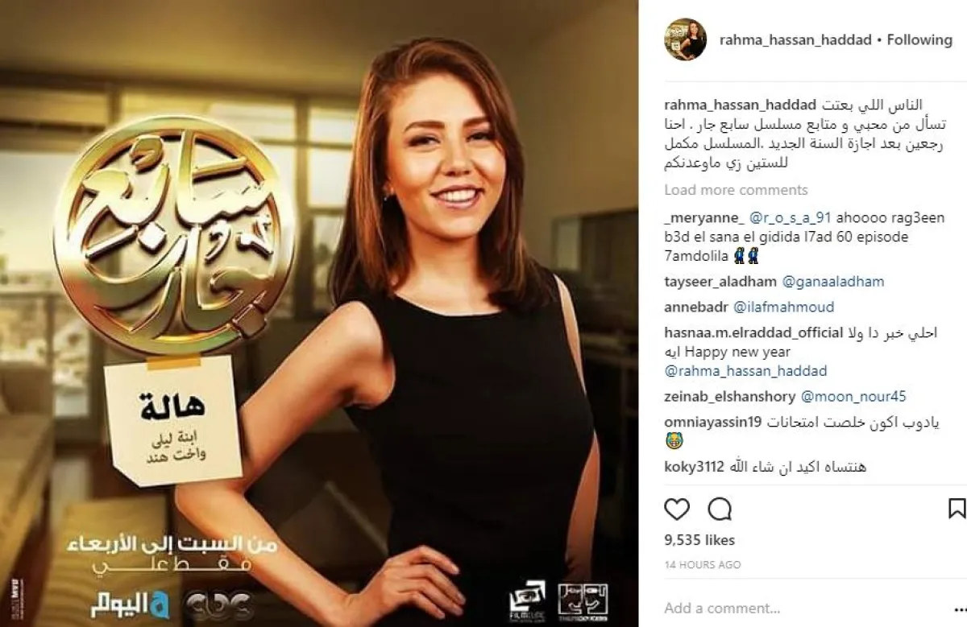Screen dimensions: 967x627
Task: Open rahma_hassan_haddad profile avatar
Action: [684, 39]
